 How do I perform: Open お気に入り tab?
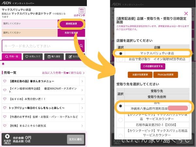(x=33, y=57)
